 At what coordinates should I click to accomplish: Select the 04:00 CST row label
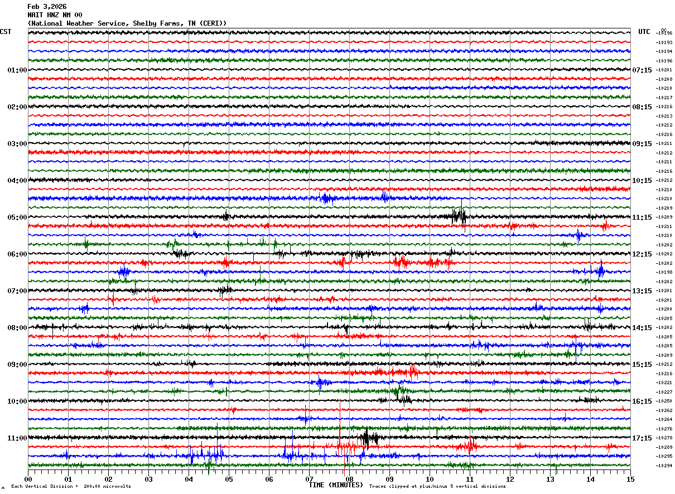click(x=17, y=181)
